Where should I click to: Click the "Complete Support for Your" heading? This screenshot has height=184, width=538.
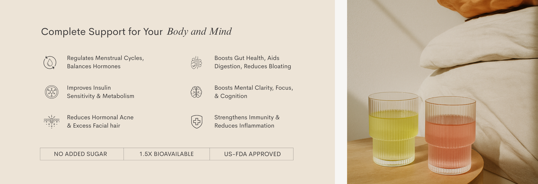[102, 32]
